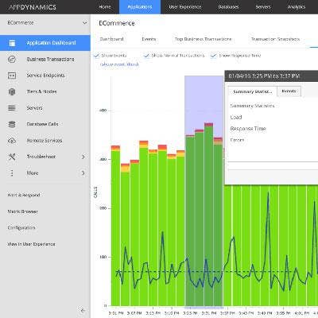318x318 pixels.
Task: Click the More vertical dots icon
Action: [12, 173]
